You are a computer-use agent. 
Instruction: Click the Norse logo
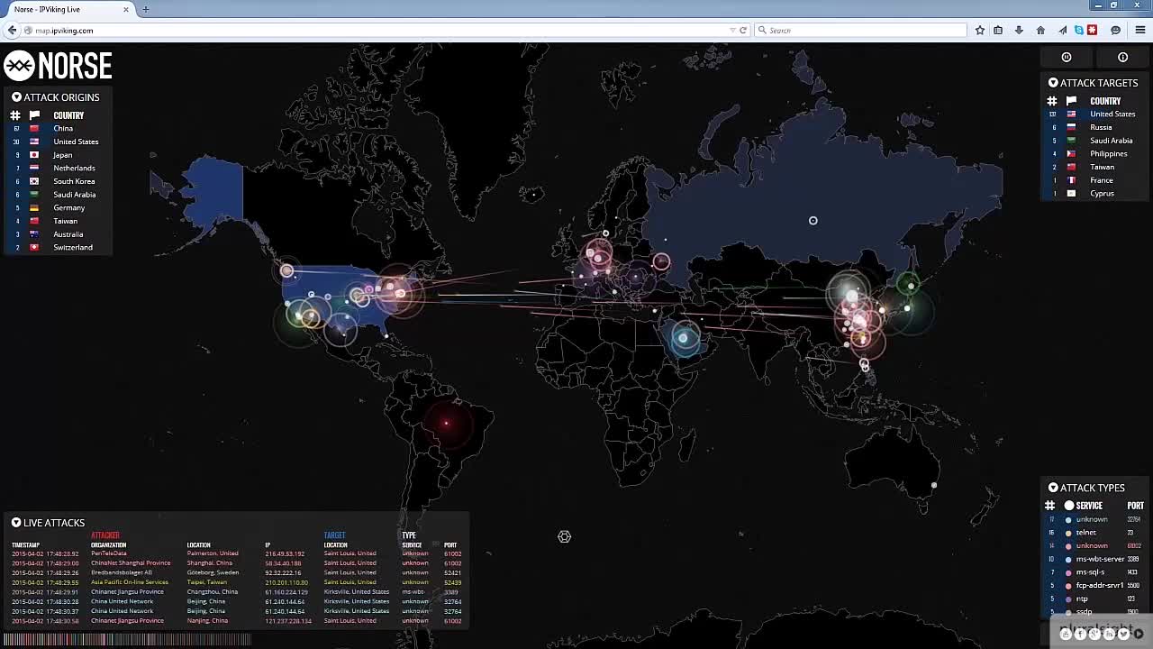point(58,65)
